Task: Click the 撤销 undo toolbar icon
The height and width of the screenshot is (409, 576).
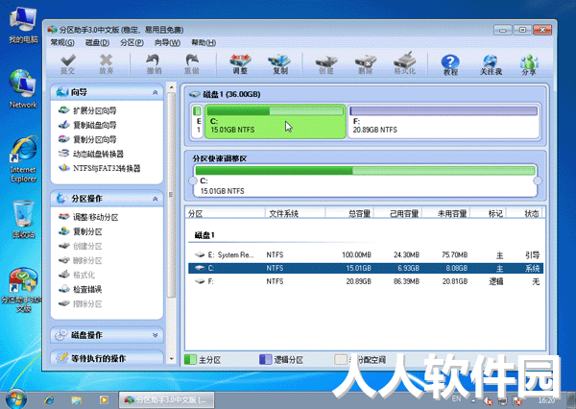Action: (x=154, y=63)
